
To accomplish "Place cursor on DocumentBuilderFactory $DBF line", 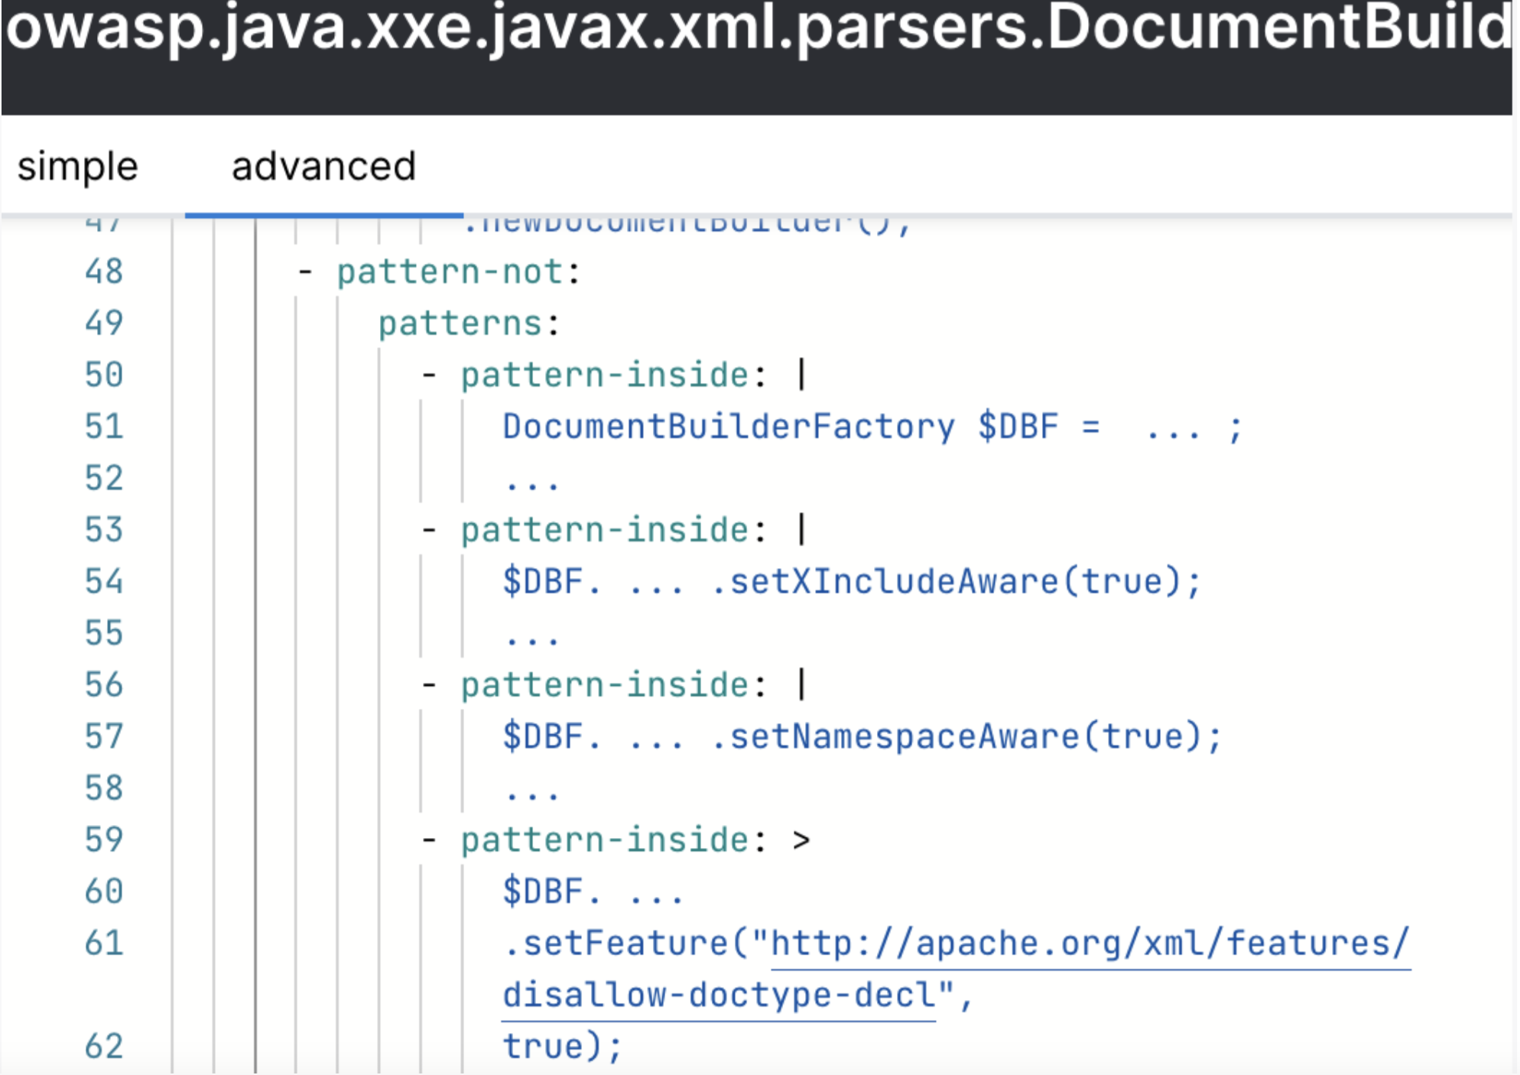I will [872, 427].
